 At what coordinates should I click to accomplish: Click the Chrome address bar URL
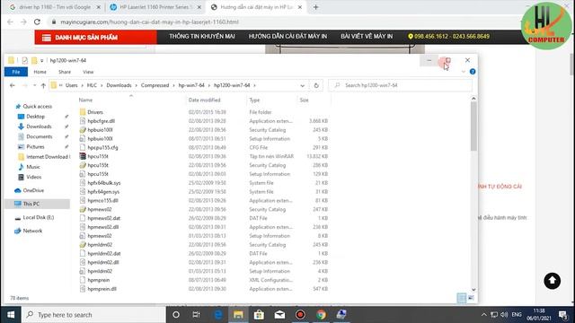tap(150, 22)
